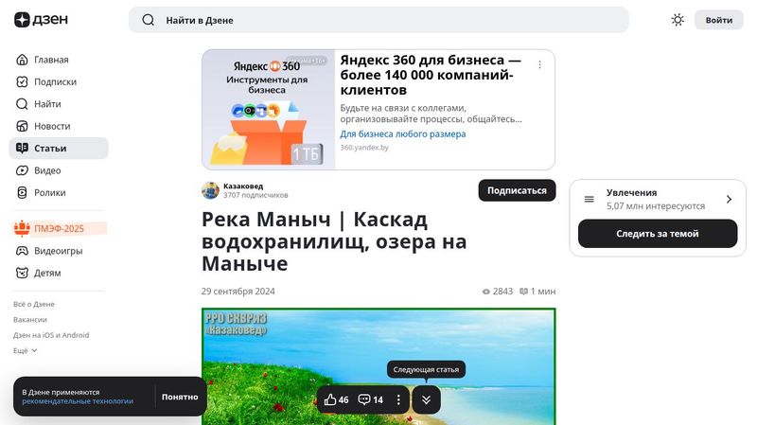Open Дзен на iOS и Android link
Viewport: 757px width, 425px height.
(51, 335)
